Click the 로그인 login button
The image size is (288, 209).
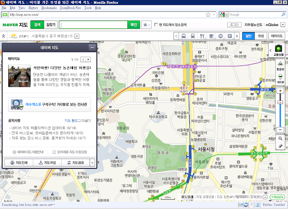pyautogui.click(x=234, y=25)
